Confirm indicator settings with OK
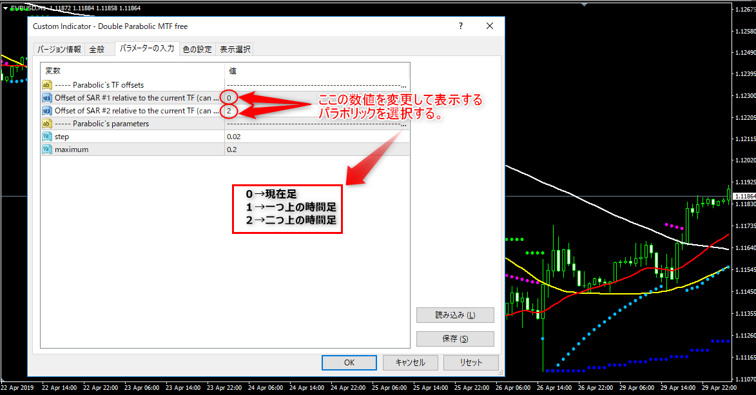Screen dimensions: 756x395 [349, 362]
